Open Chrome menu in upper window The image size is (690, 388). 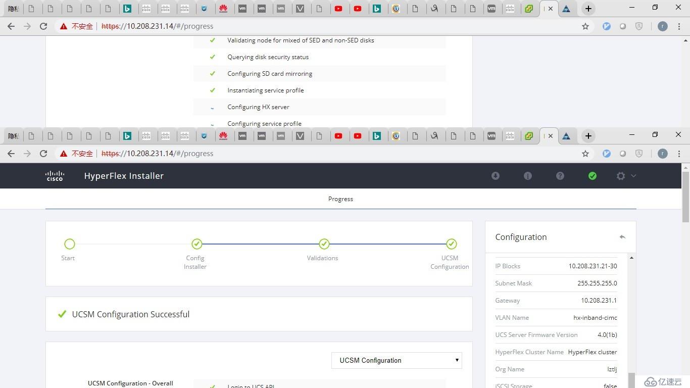[679, 26]
